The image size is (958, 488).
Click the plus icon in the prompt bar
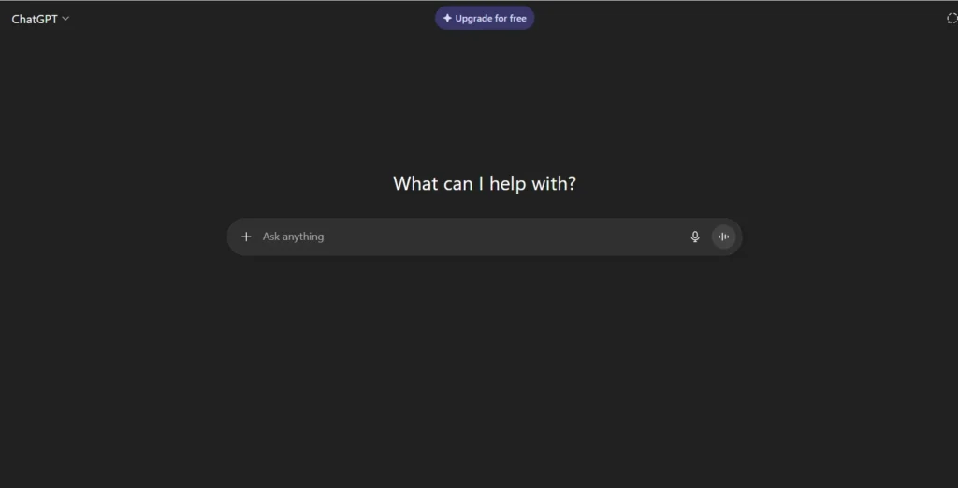(246, 237)
